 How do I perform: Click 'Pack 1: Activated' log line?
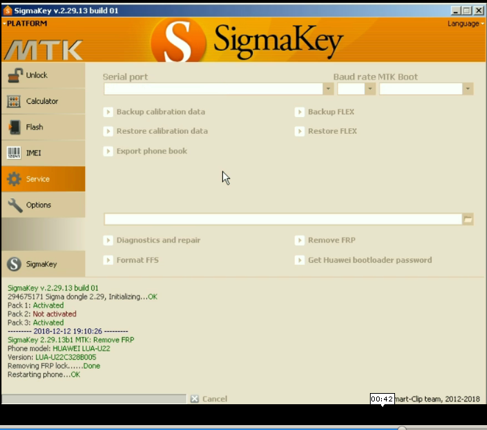(x=36, y=305)
